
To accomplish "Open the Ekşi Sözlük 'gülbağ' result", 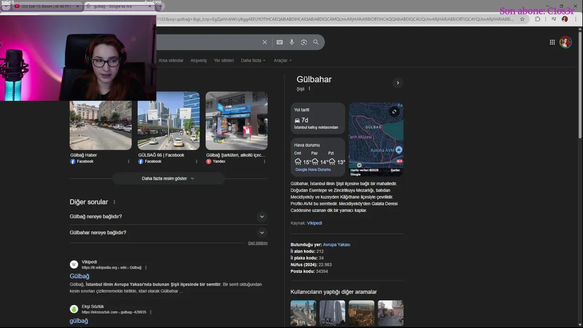I will tap(79, 321).
